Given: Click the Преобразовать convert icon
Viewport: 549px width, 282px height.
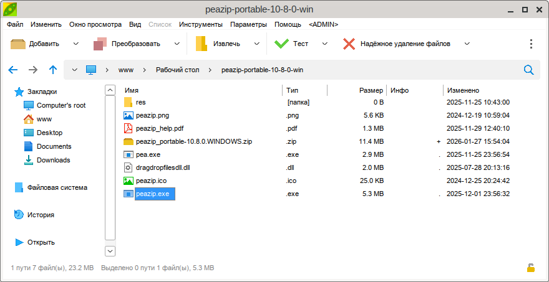Looking at the screenshot, I should tap(100, 44).
